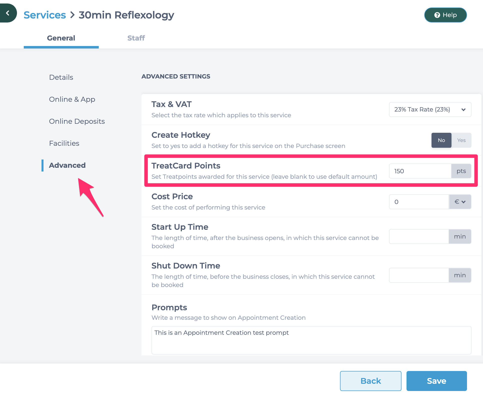Click the ADVANCED SETTINGS heading
483x397 pixels.
pos(176,76)
